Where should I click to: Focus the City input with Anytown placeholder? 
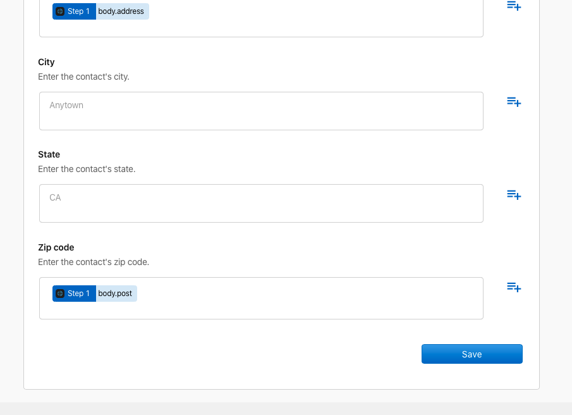[x=261, y=111]
